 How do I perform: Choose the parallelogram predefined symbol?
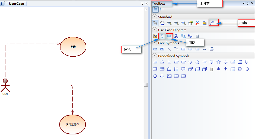(x=176, y=62)
